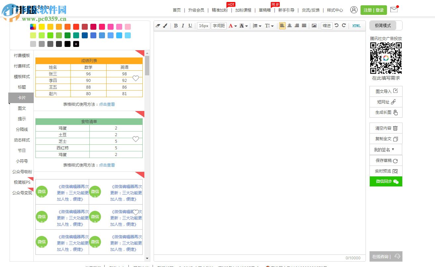Open 缩进 indent option
The width and height of the screenshot is (435, 267).
[326, 26]
